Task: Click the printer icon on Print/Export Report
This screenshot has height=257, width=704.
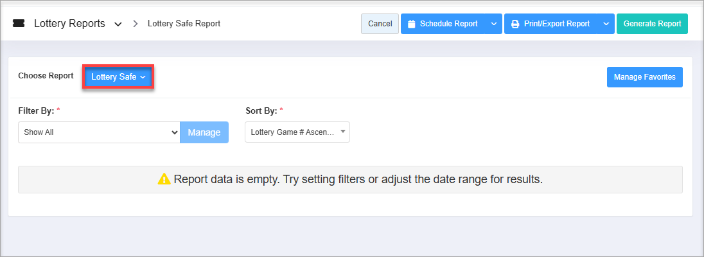Action: [515, 24]
